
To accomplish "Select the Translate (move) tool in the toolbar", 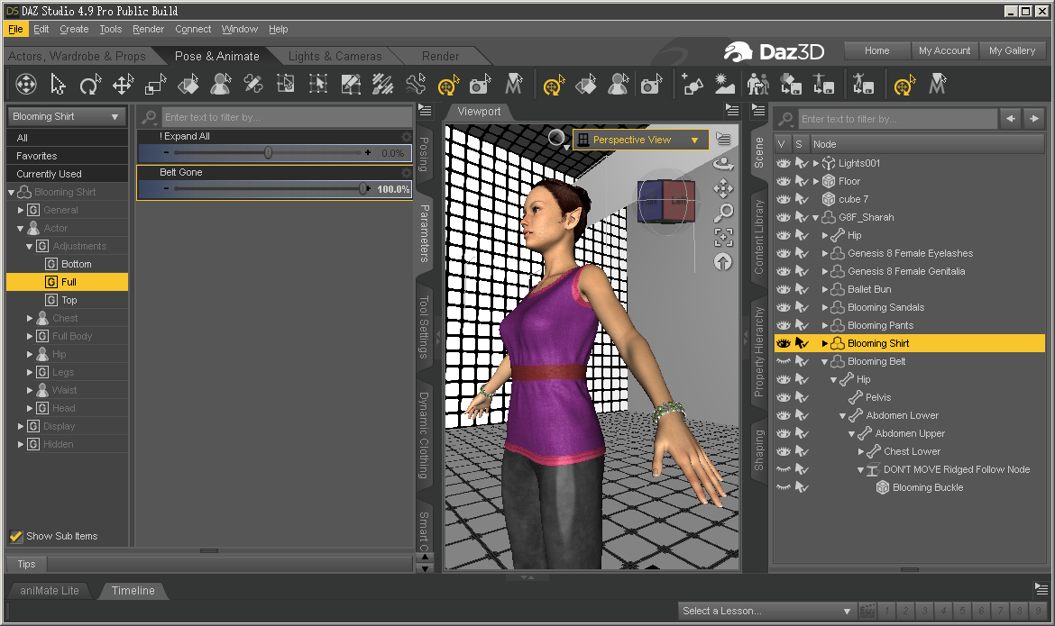I will [x=123, y=86].
